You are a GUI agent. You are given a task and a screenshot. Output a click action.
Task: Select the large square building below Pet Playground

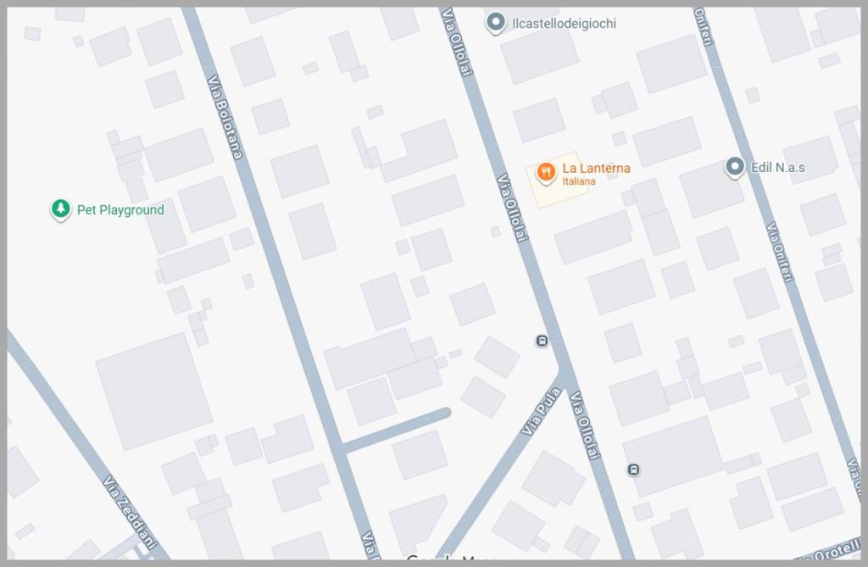tap(154, 392)
